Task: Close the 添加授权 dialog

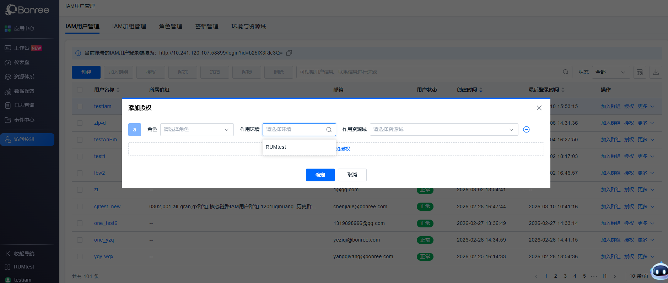Action: (539, 108)
